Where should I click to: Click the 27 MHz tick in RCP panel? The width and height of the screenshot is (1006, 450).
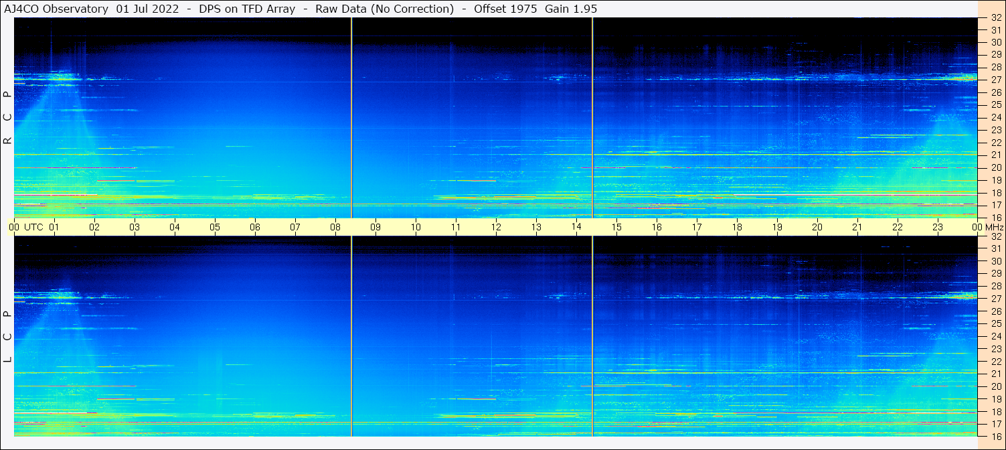[x=995, y=80]
